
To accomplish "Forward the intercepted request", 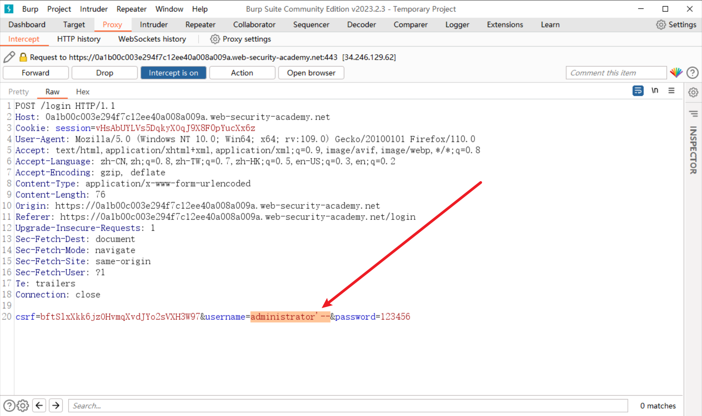I will 36,73.
